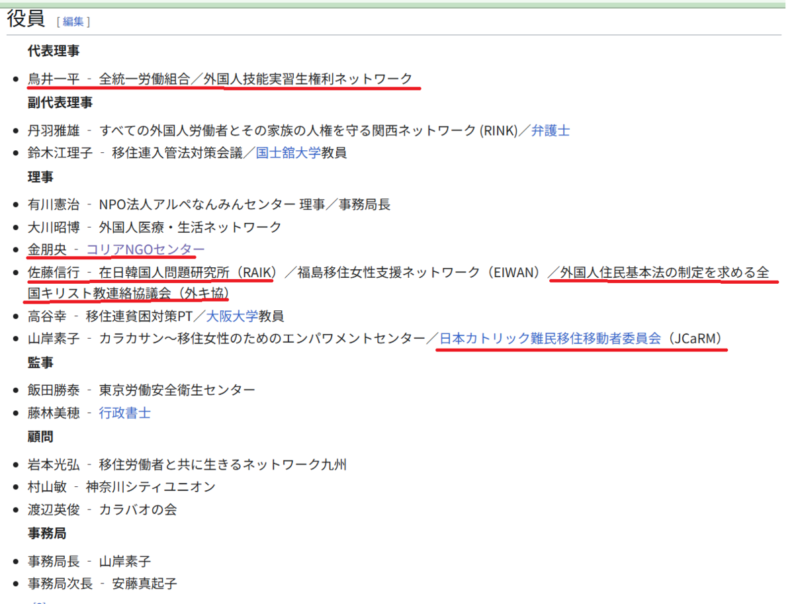Viewport: 794px width, 604px height.
Task: Click 神奈川シティユニオン text
Action: 151,487
